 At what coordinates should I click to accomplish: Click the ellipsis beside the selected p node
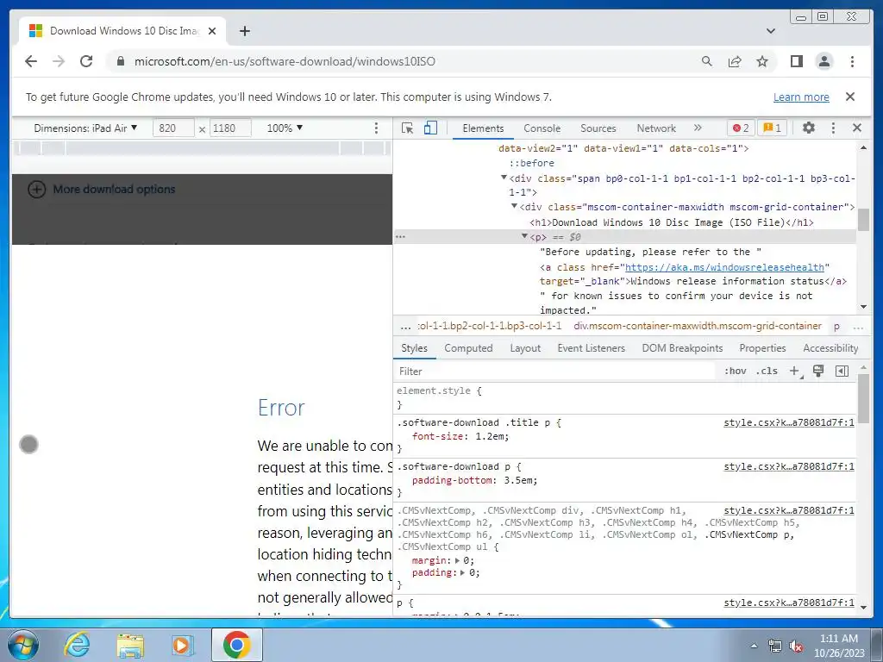(x=400, y=236)
